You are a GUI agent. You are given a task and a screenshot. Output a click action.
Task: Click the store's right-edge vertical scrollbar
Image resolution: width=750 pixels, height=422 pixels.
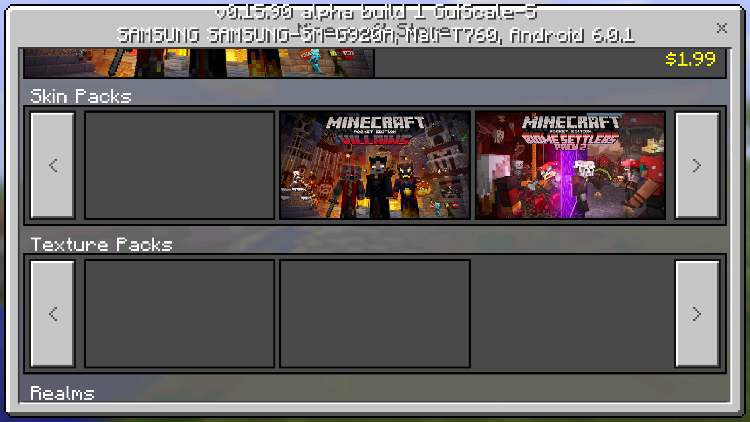(731, 226)
